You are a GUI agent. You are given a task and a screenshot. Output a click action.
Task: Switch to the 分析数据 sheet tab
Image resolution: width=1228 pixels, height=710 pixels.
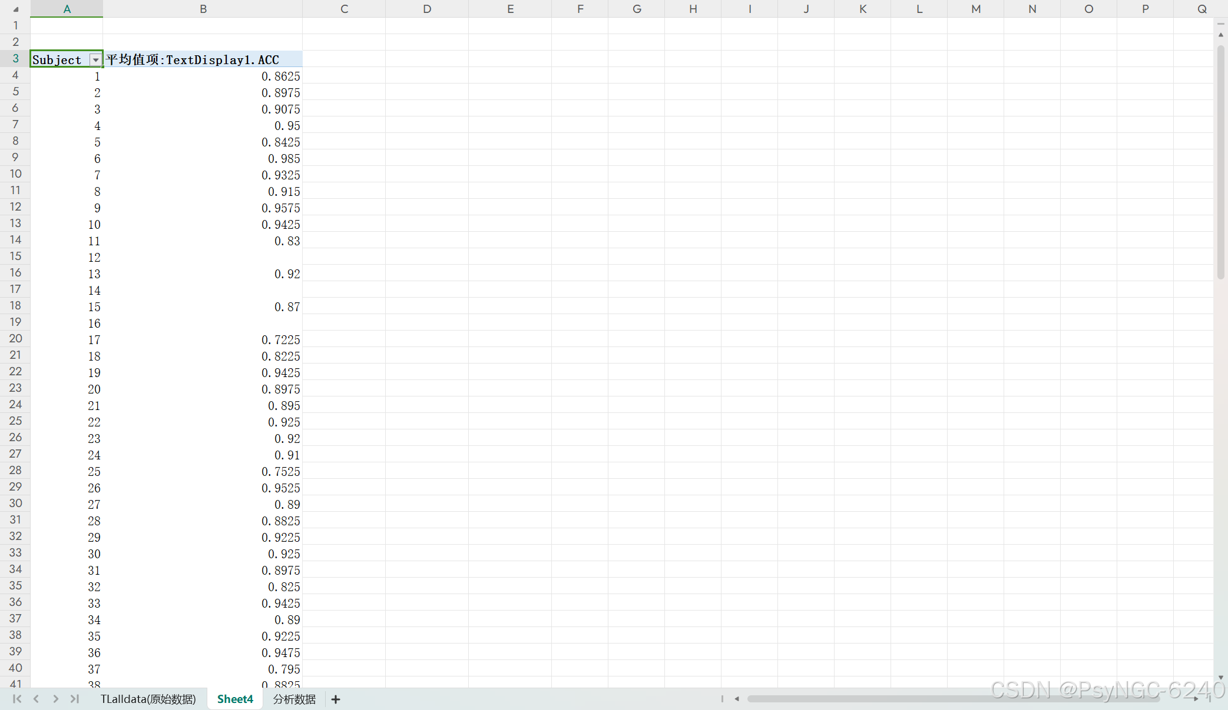pyautogui.click(x=294, y=699)
